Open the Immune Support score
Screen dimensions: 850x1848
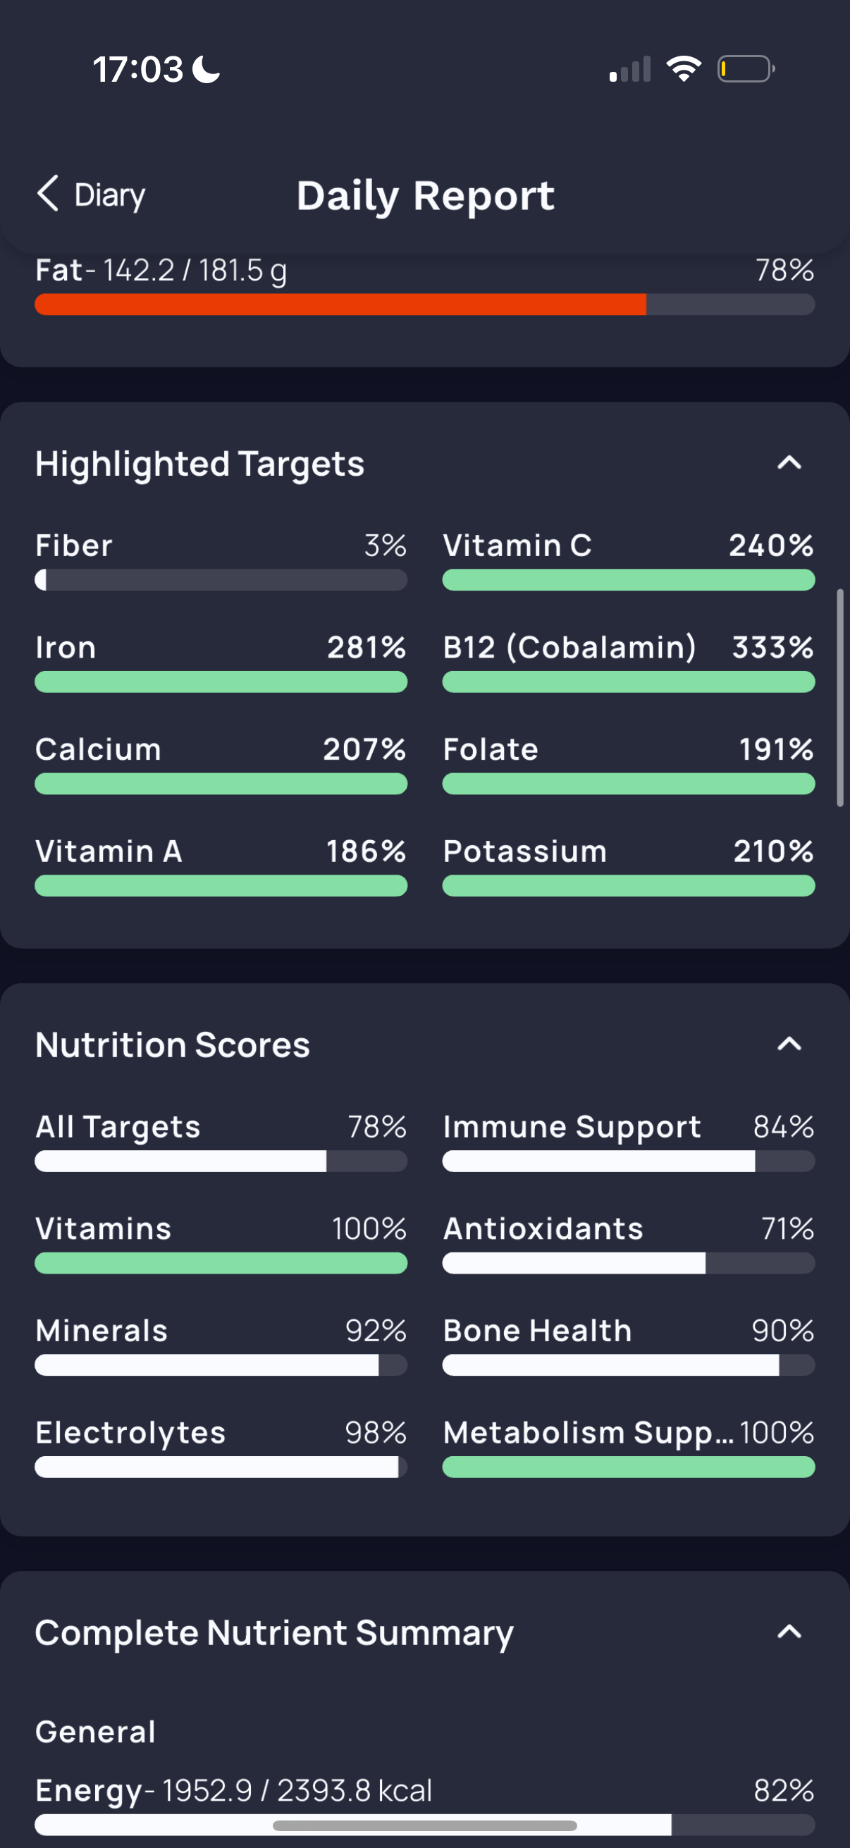629,1140
